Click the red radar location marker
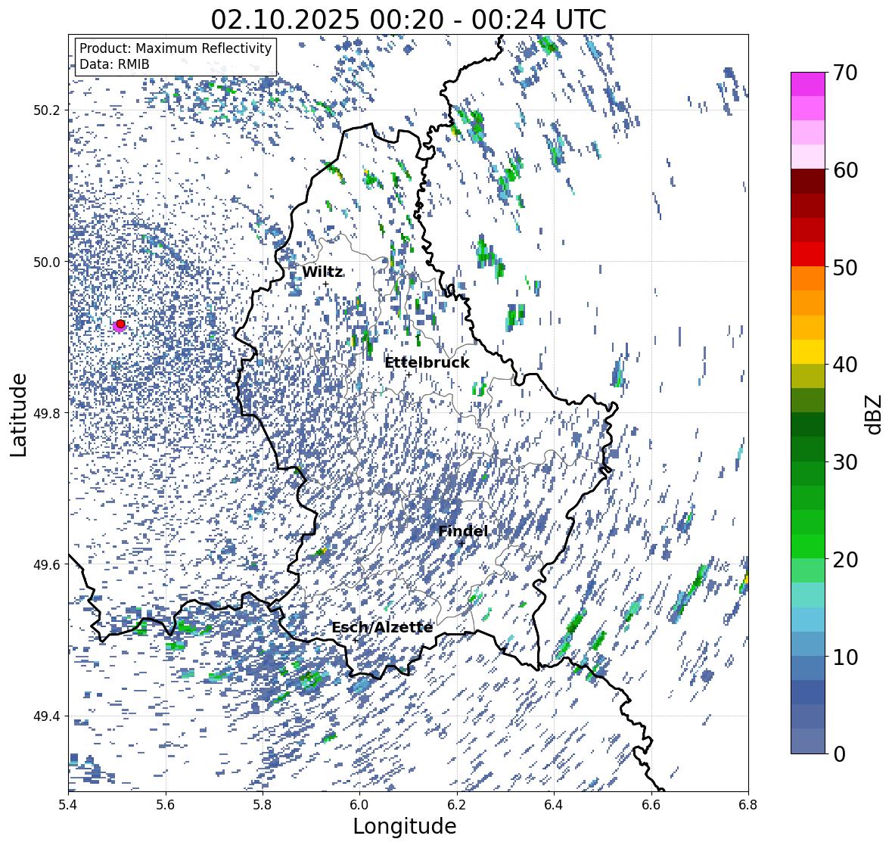Screen dimensions: 892x845 pyautogui.click(x=120, y=324)
